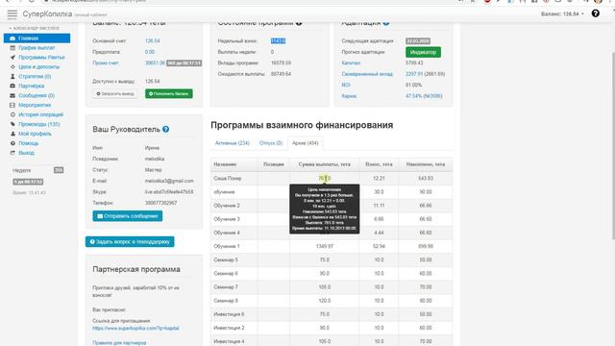The height and width of the screenshot is (346, 615).
Task: Click the paper-plane icon for Программы Рантье
Action: click(12, 58)
